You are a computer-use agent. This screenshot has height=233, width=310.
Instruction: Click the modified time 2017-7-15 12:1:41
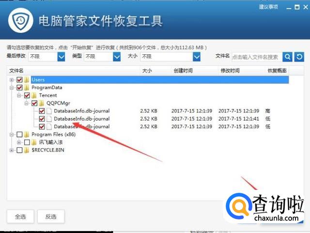(x=239, y=119)
